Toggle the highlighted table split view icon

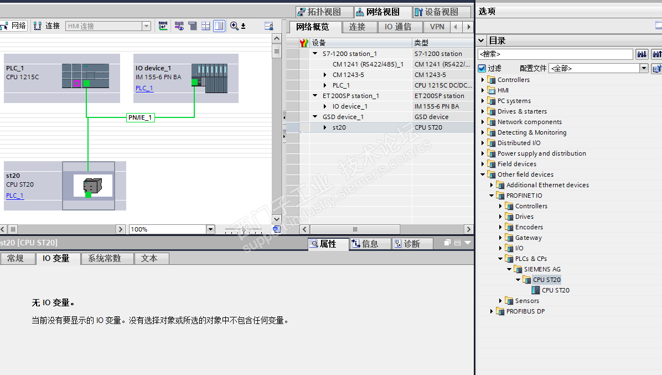coord(219,26)
